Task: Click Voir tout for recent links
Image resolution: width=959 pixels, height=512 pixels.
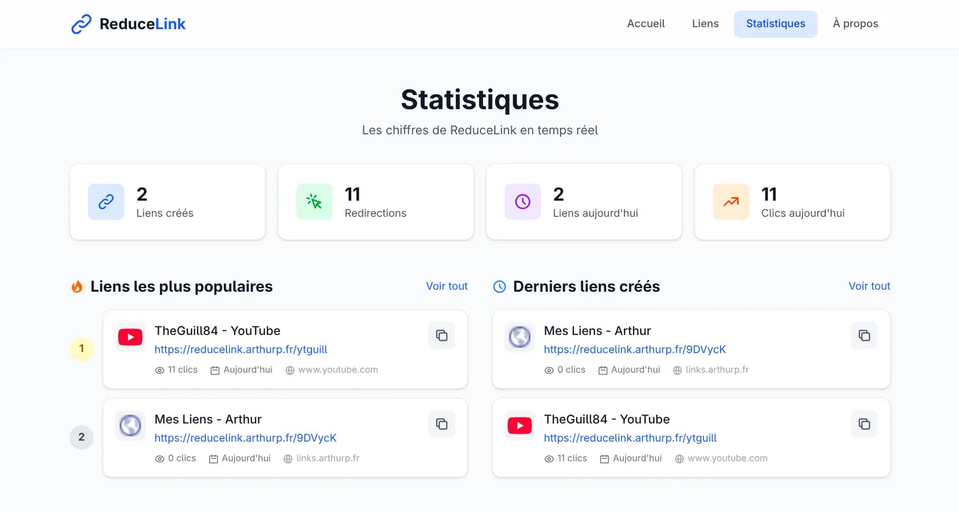Action: point(869,286)
